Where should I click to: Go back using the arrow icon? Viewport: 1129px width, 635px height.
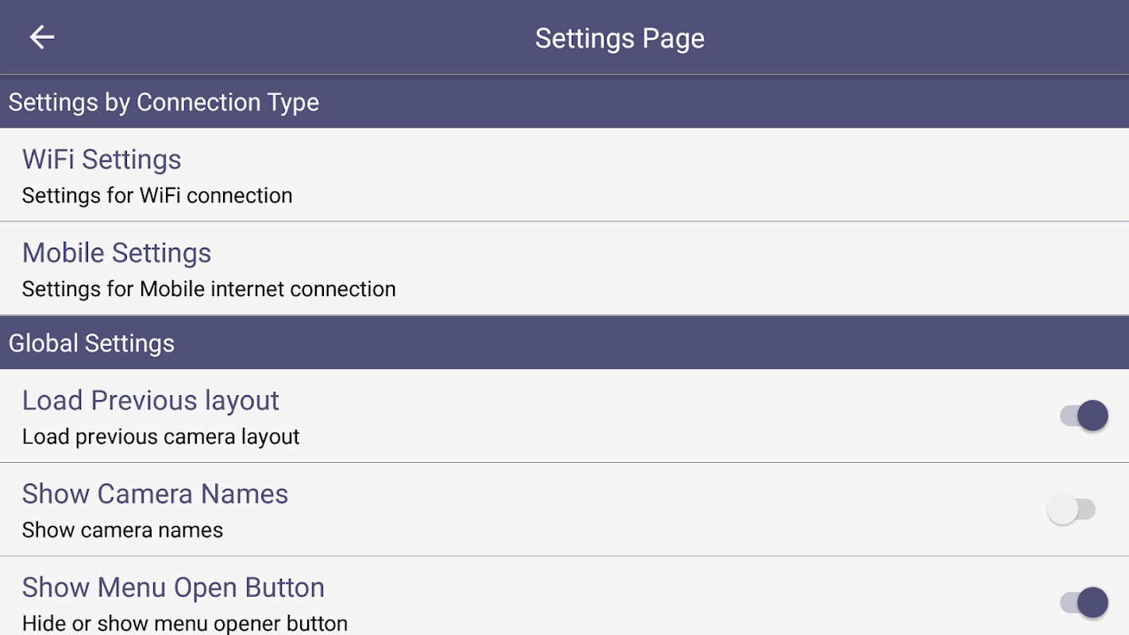click(x=42, y=37)
